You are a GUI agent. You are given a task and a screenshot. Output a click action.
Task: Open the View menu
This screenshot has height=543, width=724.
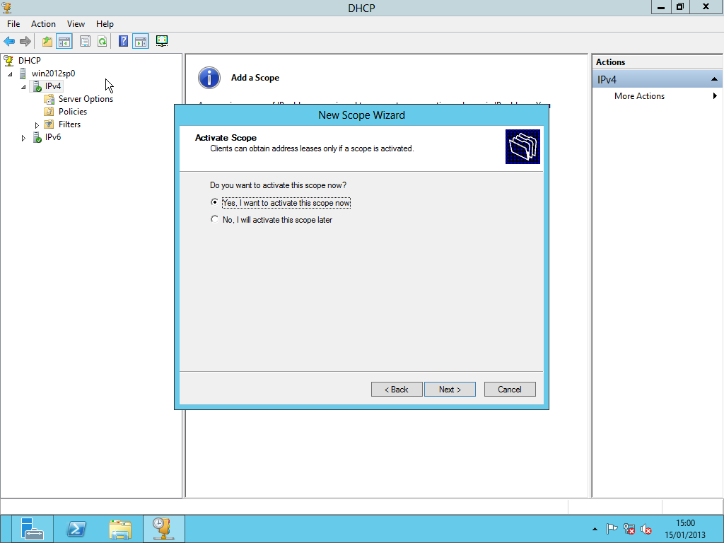76,24
